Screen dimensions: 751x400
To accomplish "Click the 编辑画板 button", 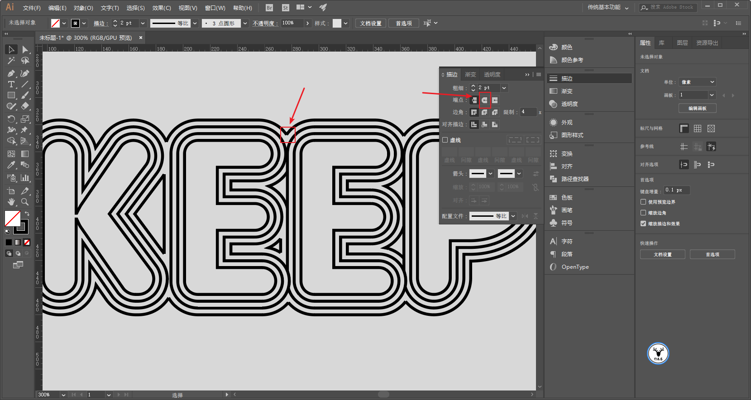I will (x=697, y=108).
